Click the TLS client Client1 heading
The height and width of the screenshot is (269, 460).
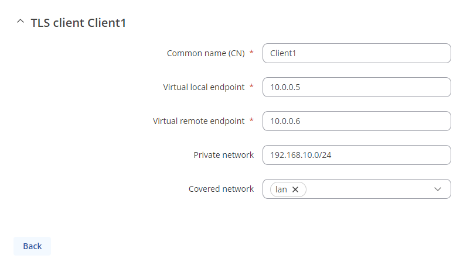coord(78,23)
